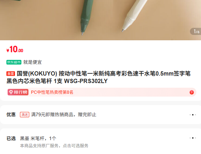Image resolution: width=201 pixels, height=154 pixels.
Task: Expand the 已选 three-dot menu
Action: tap(193, 138)
